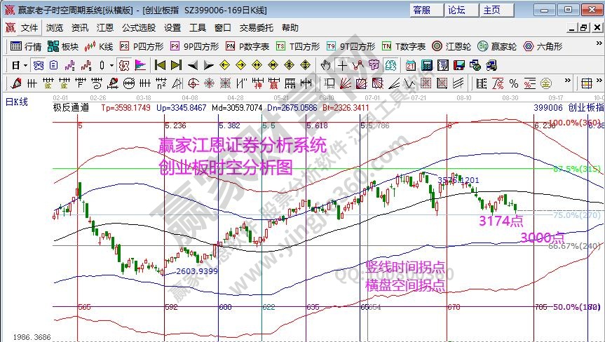Open the P数字表 number table
The image size is (605, 342).
point(247,46)
